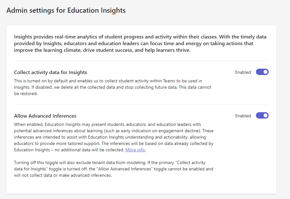Viewport: 290px width, 199px height.
Task: Disable the Collect activity data for Insights toggle
Action: click(x=262, y=72)
